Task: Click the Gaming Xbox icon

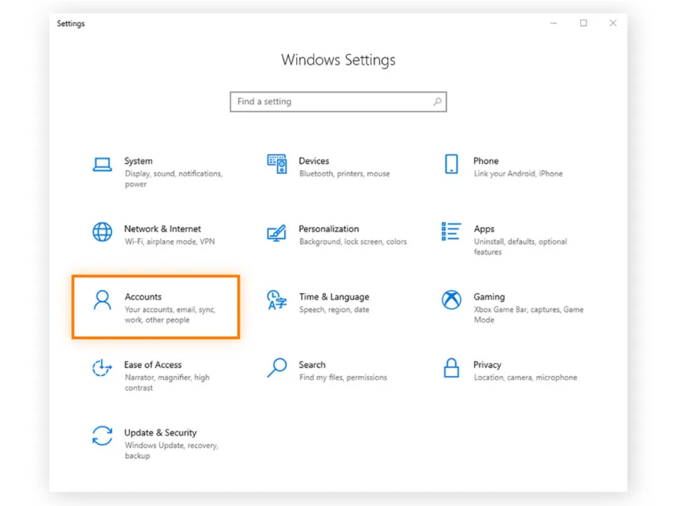Action: click(x=451, y=301)
